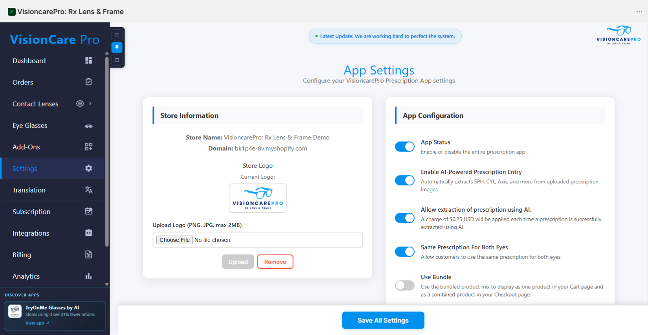The width and height of the screenshot is (648, 335).
Task: Open Integrations via the code clipboard icon
Action: click(x=88, y=233)
